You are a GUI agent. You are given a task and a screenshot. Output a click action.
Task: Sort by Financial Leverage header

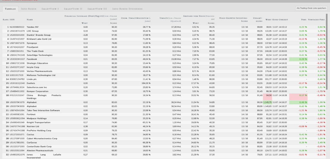point(91,17)
